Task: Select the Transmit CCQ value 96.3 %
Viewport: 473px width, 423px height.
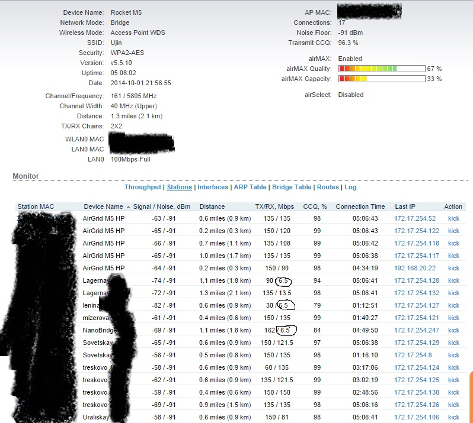Action: 348,43
